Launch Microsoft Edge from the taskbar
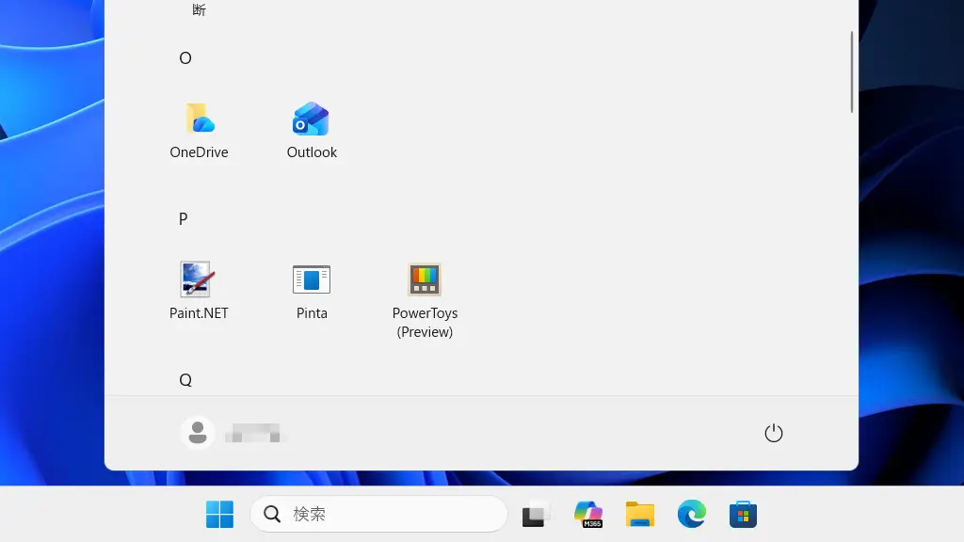The height and width of the screenshot is (542, 964). (x=692, y=515)
